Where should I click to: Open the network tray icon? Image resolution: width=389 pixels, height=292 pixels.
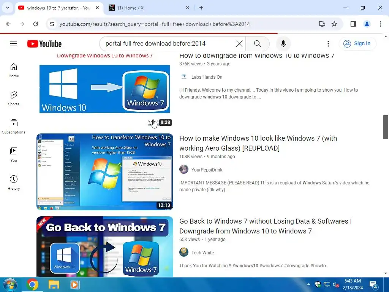click(327, 284)
